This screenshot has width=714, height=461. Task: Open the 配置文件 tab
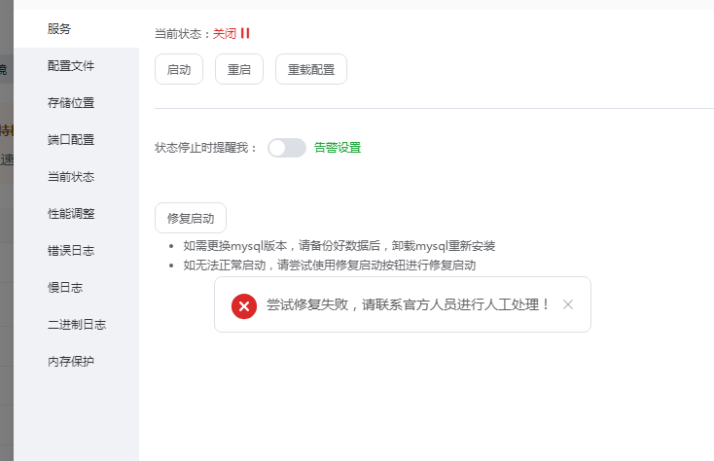71,66
